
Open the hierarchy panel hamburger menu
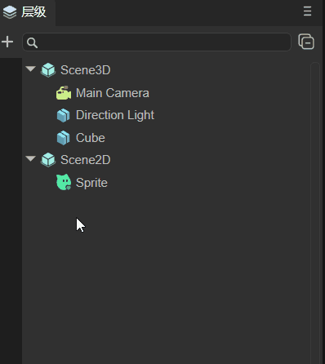[x=307, y=11]
